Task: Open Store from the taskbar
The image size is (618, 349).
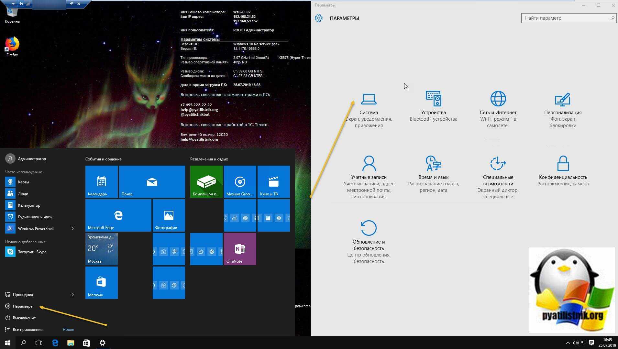Action: [x=86, y=343]
